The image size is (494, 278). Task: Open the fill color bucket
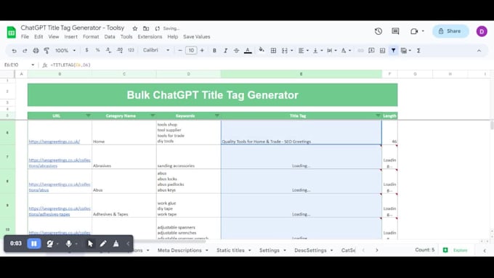tap(262, 50)
